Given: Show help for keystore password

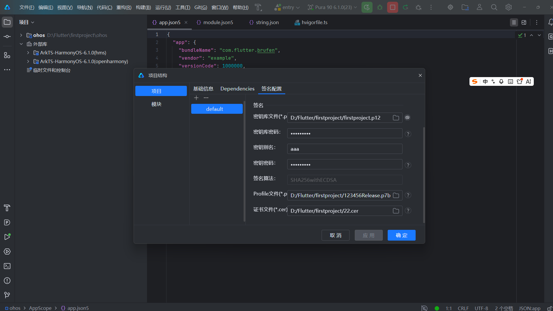Looking at the screenshot, I should 408,134.
